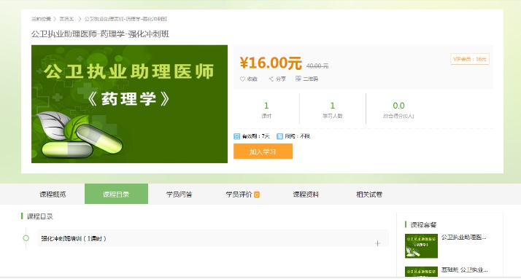Click the 基础班 公卫执业... package title

(465, 270)
